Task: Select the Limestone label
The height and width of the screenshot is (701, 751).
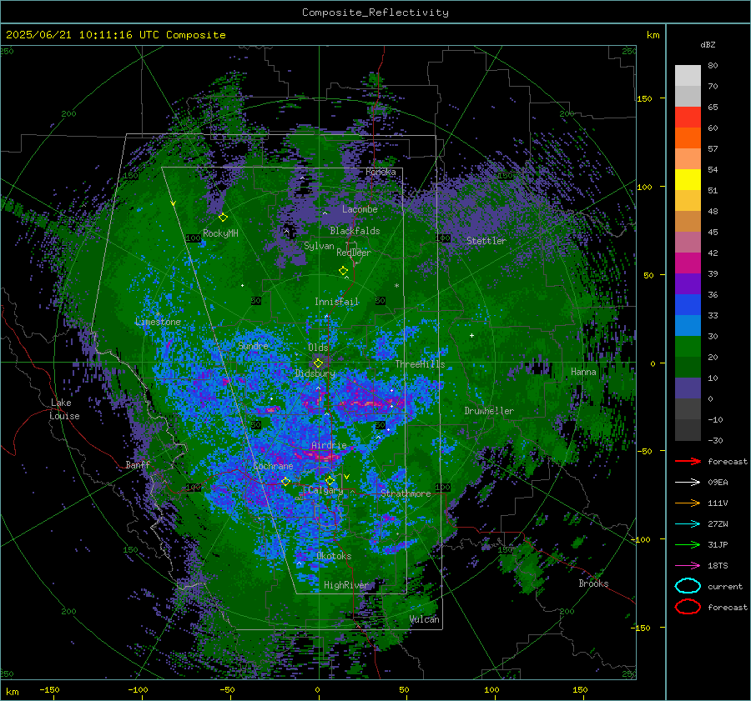Action: 158,322
